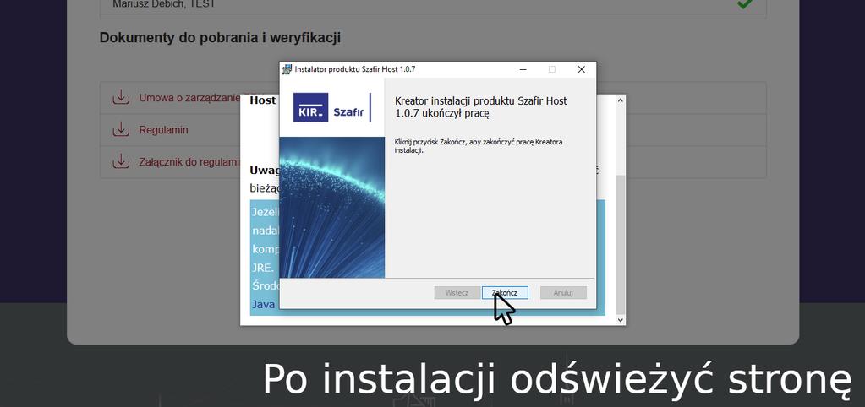Click the installer title Instalator produktu Szafir Host 1.0.7
The width and height of the screenshot is (865, 407).
coord(355,69)
